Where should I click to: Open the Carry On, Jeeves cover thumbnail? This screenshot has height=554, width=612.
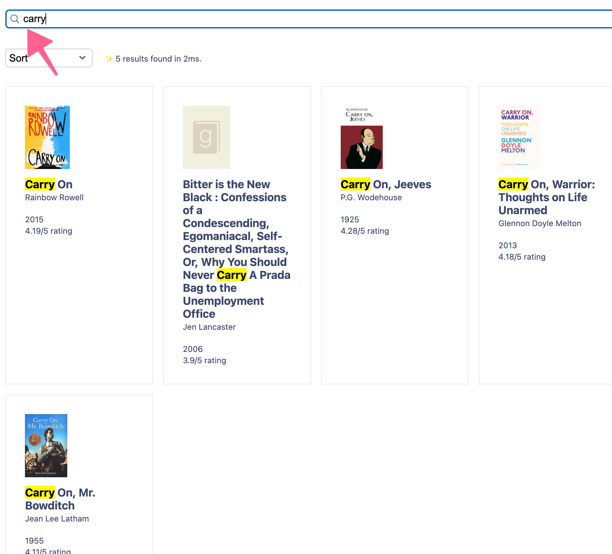click(362, 137)
